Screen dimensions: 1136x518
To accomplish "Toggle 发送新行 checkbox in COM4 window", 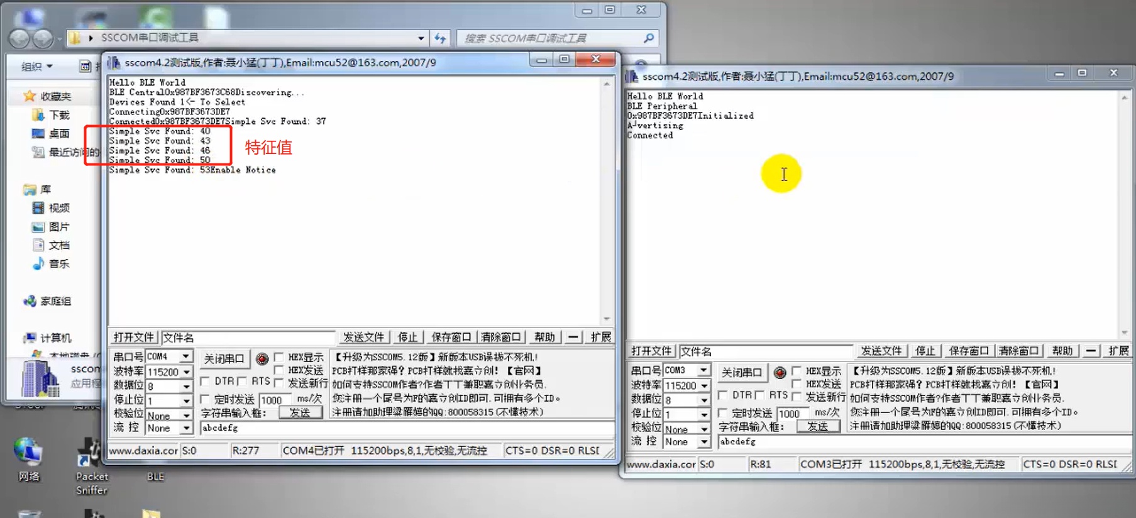I will (x=278, y=383).
